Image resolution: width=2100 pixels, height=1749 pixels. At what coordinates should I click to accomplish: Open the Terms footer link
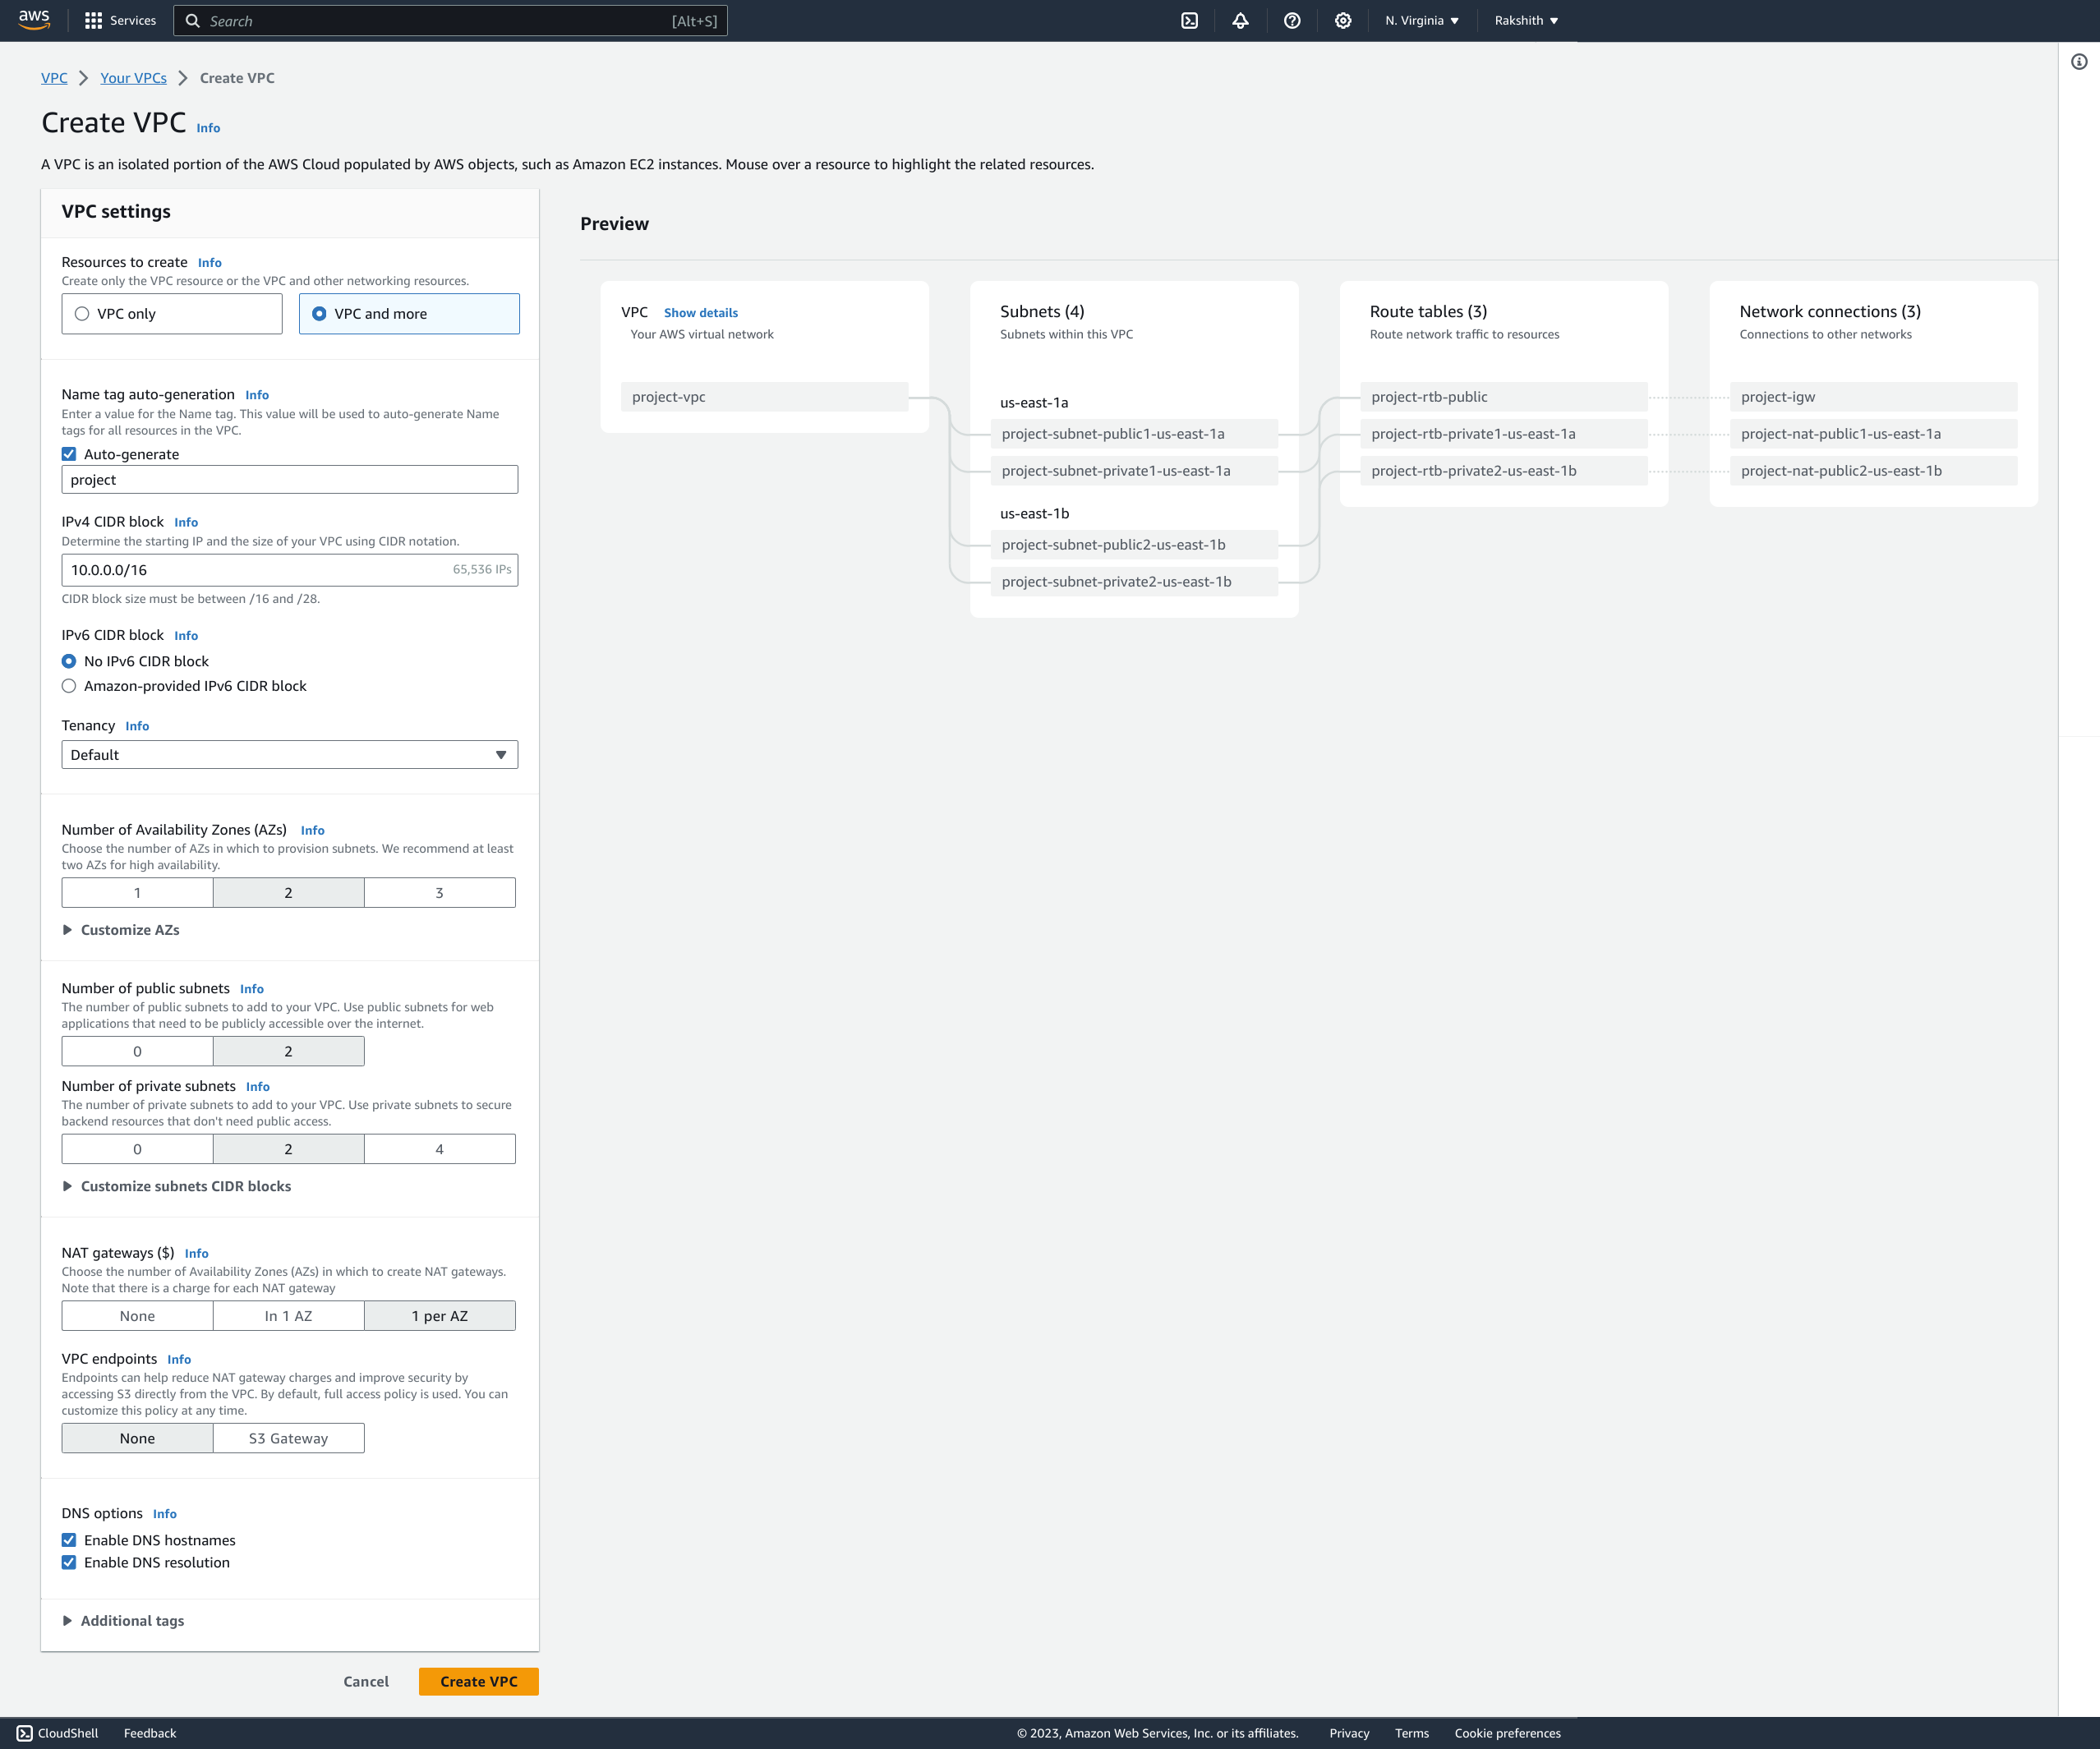pos(1412,1733)
